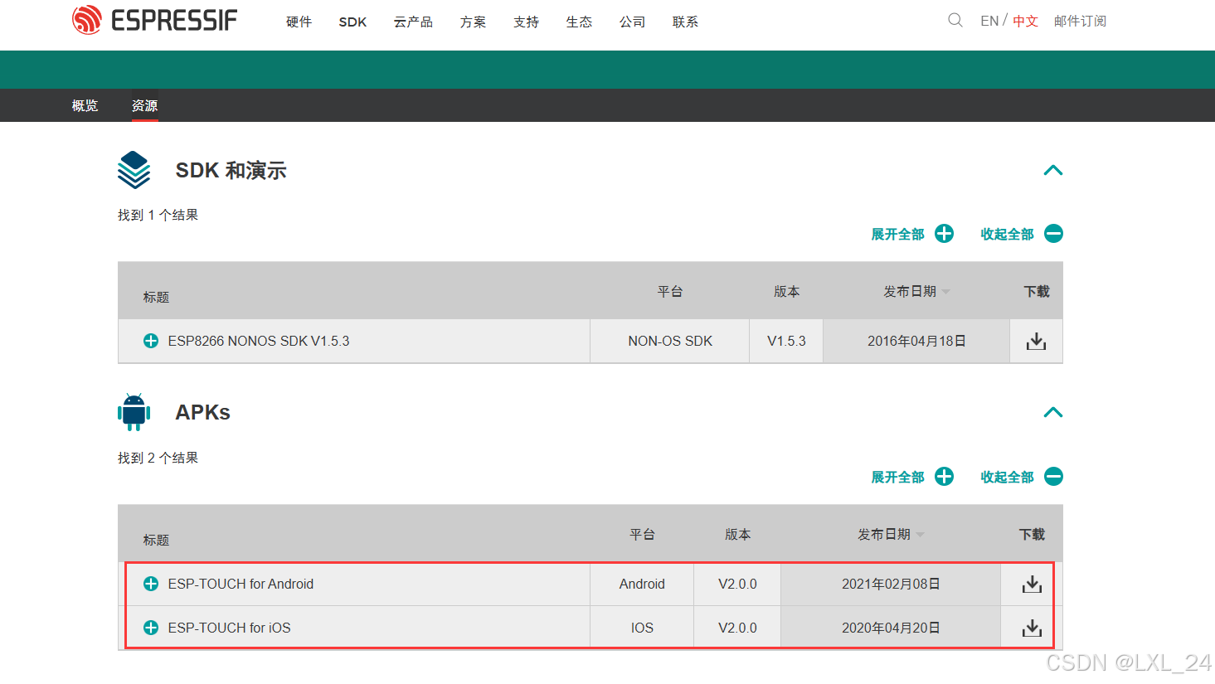
Task: Click minus icon of 收起全部 in SDK section
Action: (x=1053, y=234)
